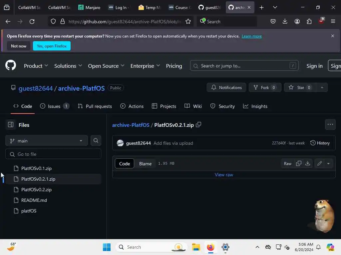Click the Sign in link
This screenshot has height=255, width=341.
click(x=314, y=66)
